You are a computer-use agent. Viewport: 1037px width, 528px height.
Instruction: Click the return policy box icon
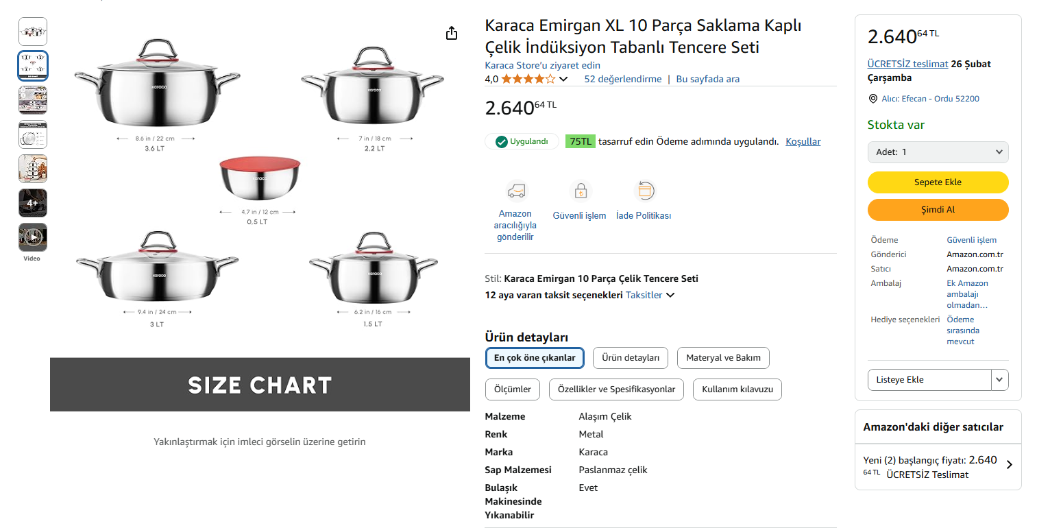[644, 191]
